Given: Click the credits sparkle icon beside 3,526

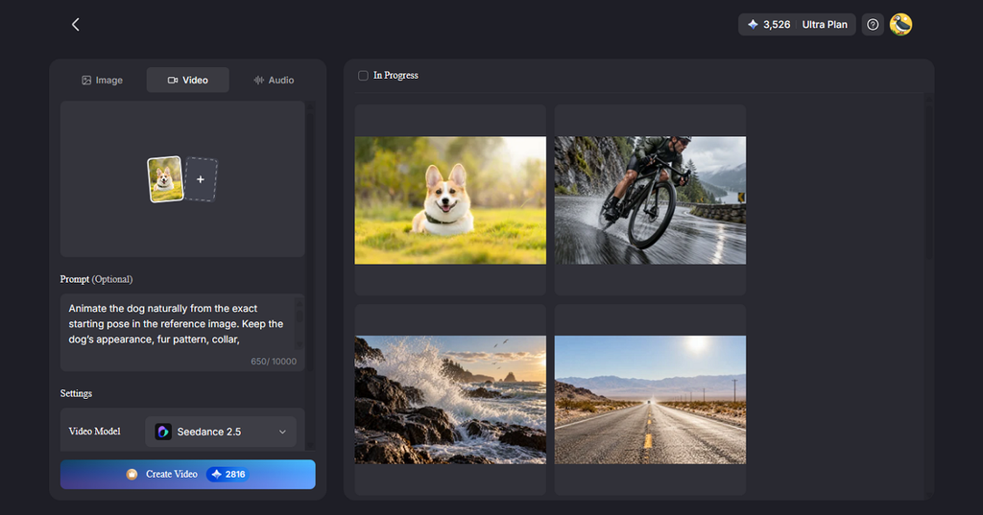Looking at the screenshot, I should click(753, 24).
